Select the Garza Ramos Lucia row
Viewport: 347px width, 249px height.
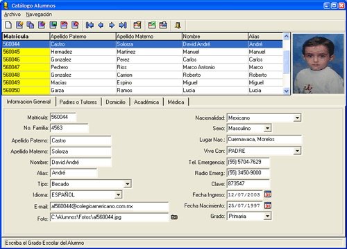coord(142,91)
